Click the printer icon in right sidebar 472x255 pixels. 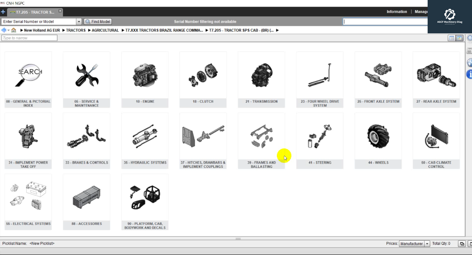(x=469, y=50)
